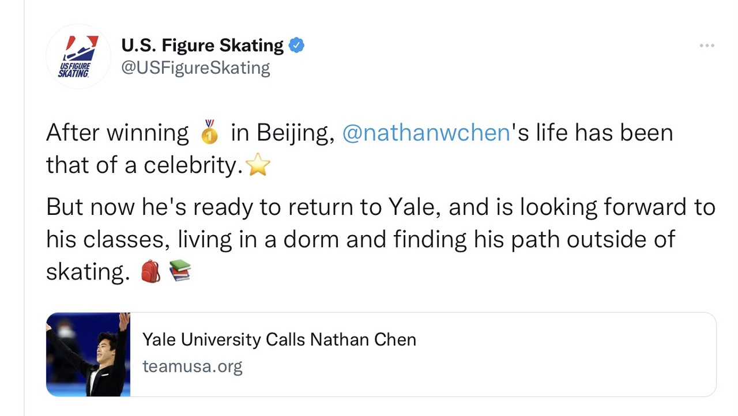Click the tweet text 'After winning'
The height and width of the screenshot is (416, 738).
tap(117, 133)
